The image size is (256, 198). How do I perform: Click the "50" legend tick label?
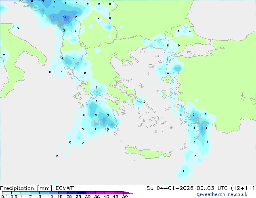click(125, 196)
